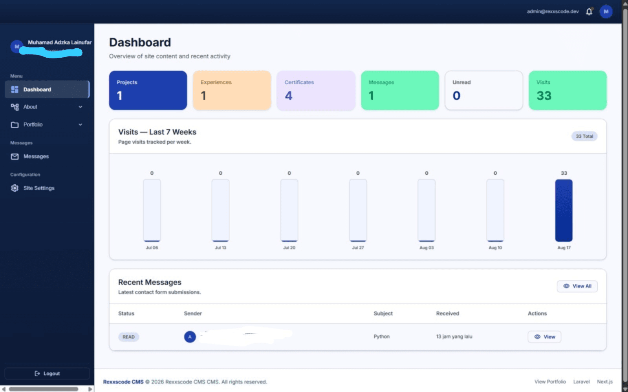The height and width of the screenshot is (392, 628).
Task: Click the Jul 06 visits bar
Action: 152,210
